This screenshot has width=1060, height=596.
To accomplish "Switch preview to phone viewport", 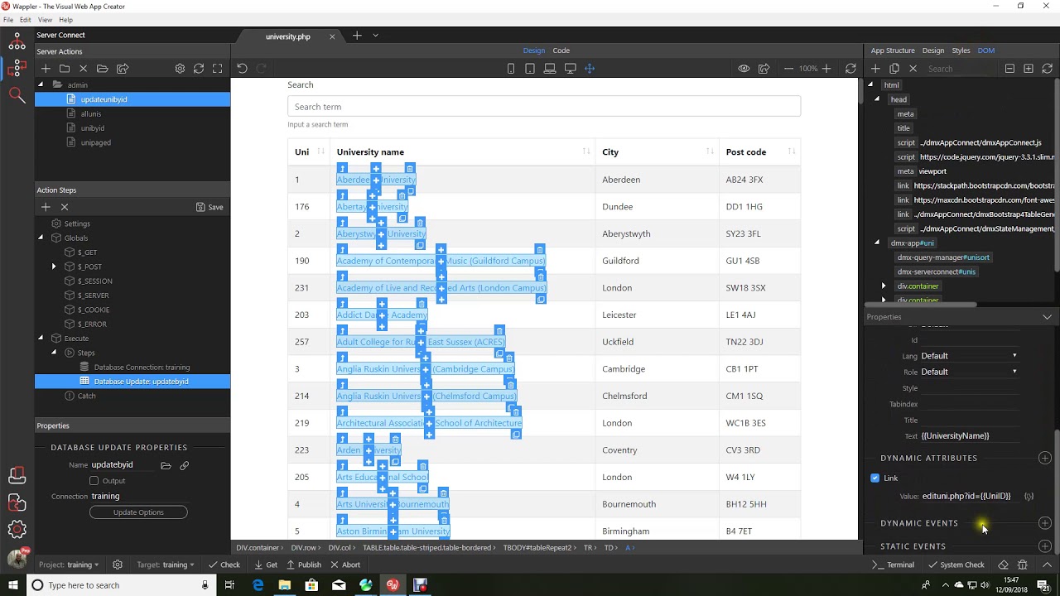I will (x=511, y=69).
